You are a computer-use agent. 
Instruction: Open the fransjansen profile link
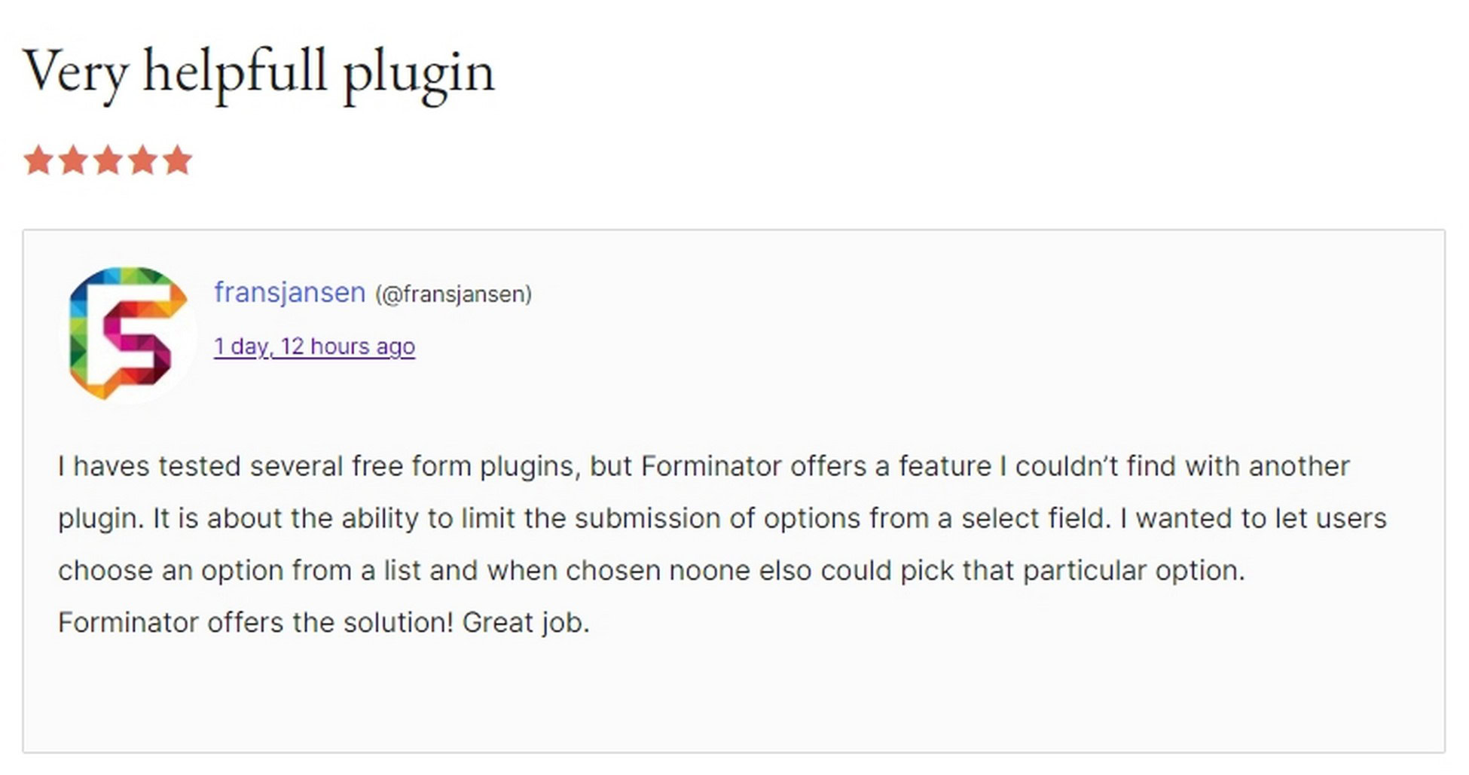pos(289,292)
